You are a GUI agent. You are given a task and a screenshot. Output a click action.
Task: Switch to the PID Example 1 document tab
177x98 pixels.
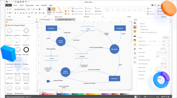coord(46,20)
